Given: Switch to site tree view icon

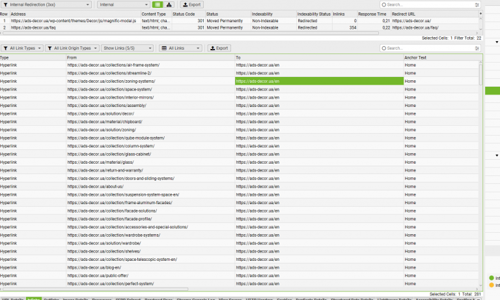Looking at the screenshot, I should pos(169,5).
